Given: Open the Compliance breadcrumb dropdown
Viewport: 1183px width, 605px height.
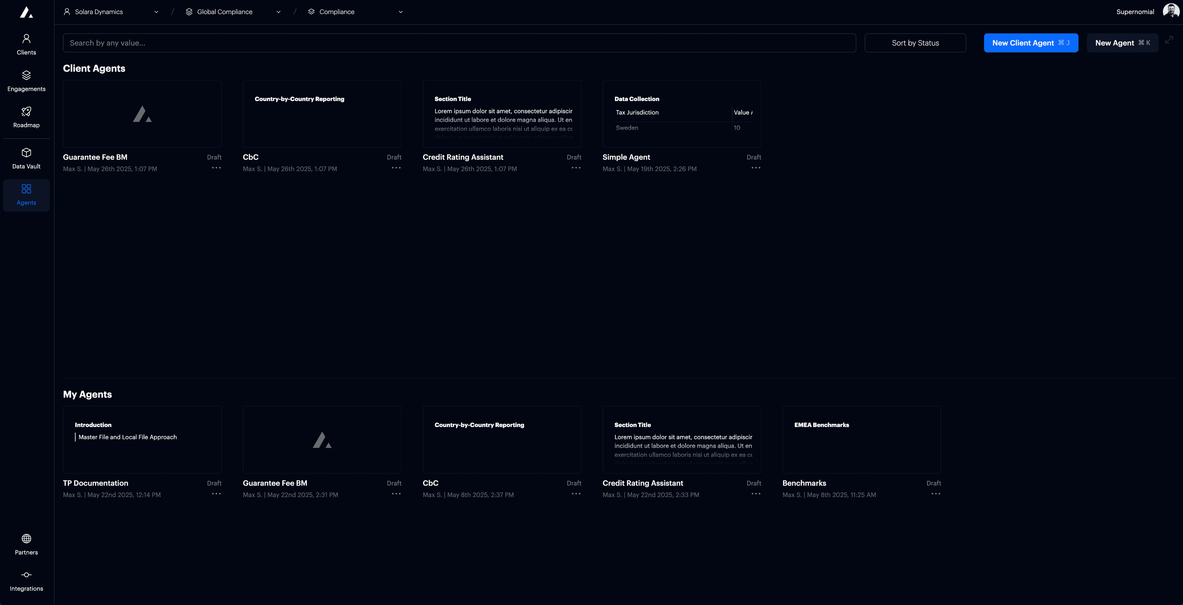Looking at the screenshot, I should 400,12.
